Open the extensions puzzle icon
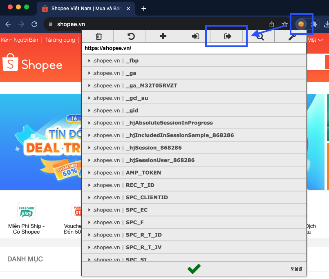329x279 pixels. click(x=314, y=24)
